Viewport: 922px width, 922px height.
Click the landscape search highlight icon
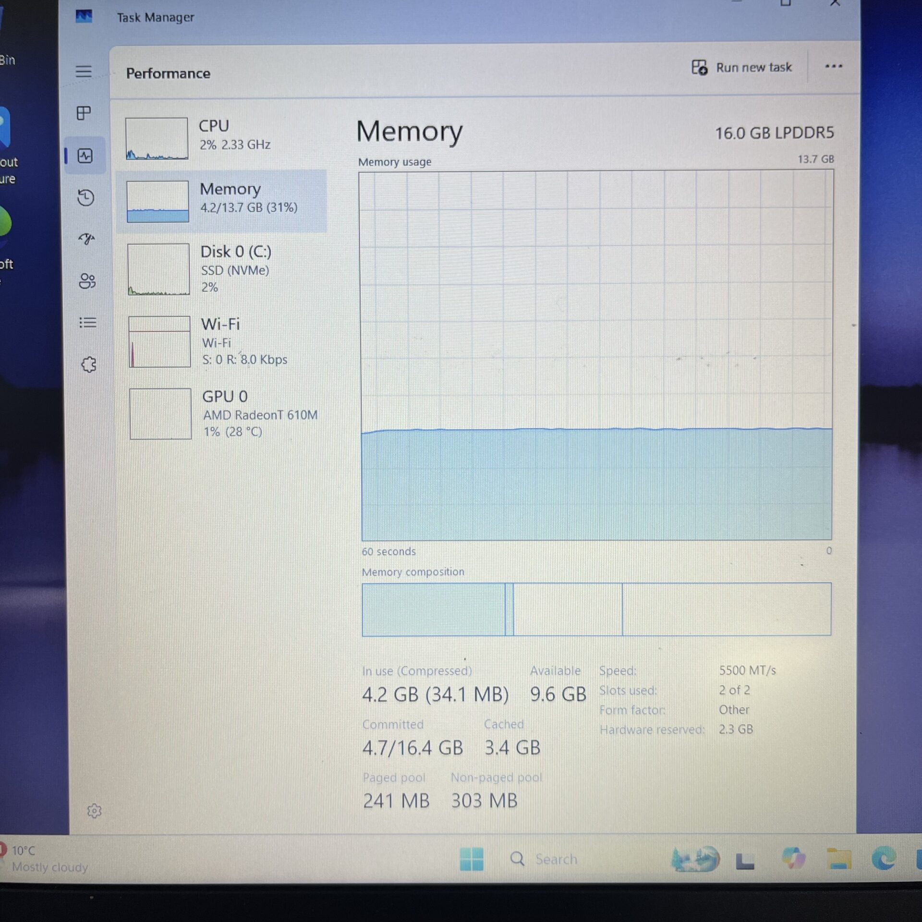(x=695, y=859)
